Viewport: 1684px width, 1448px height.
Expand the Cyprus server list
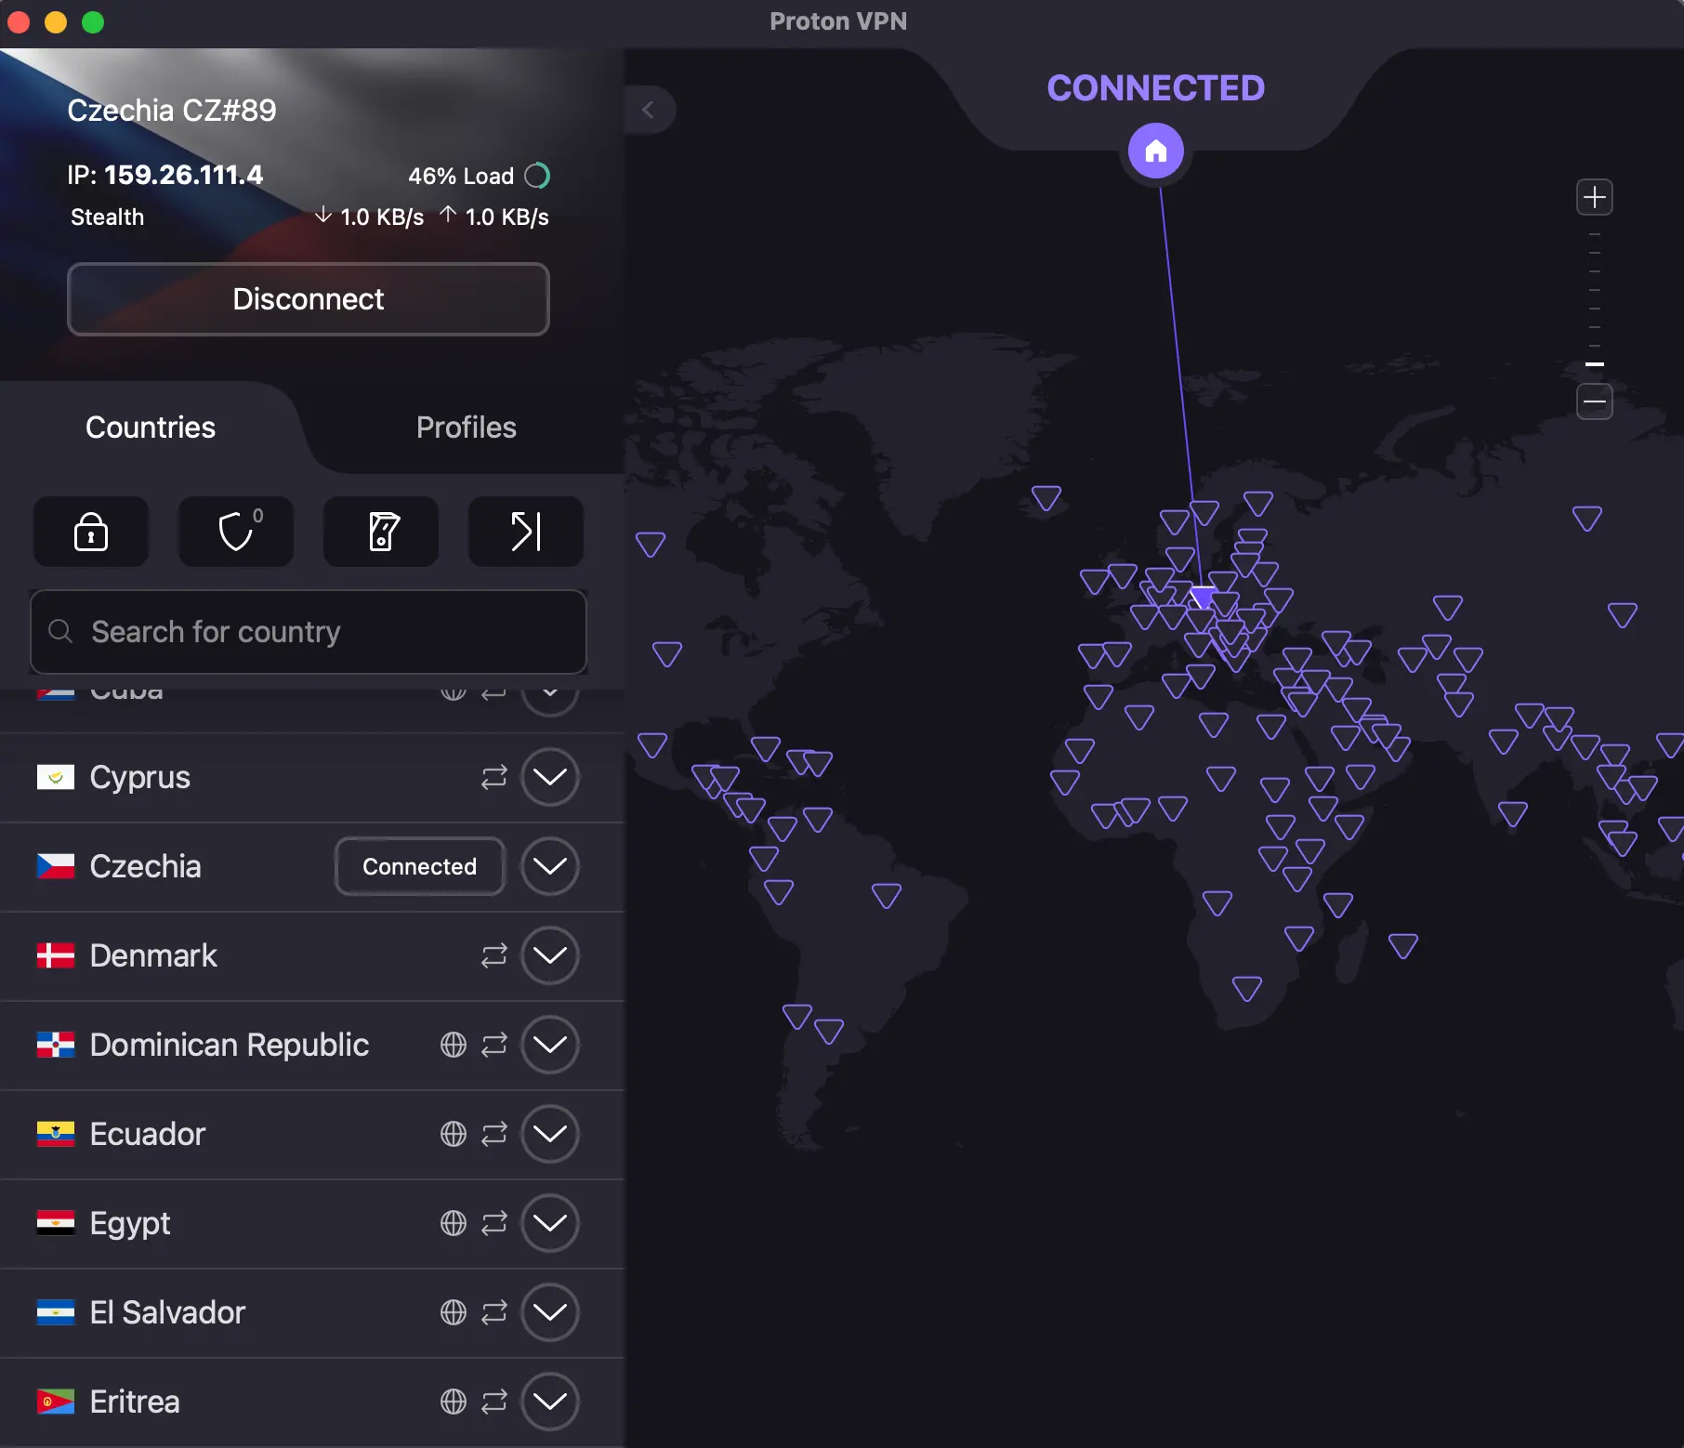click(550, 777)
